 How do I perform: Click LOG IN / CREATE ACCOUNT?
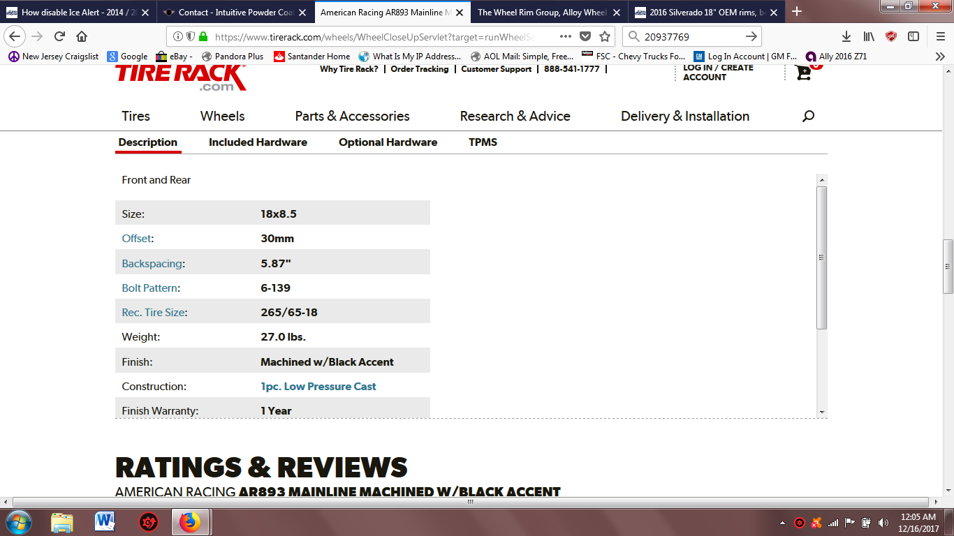[718, 73]
